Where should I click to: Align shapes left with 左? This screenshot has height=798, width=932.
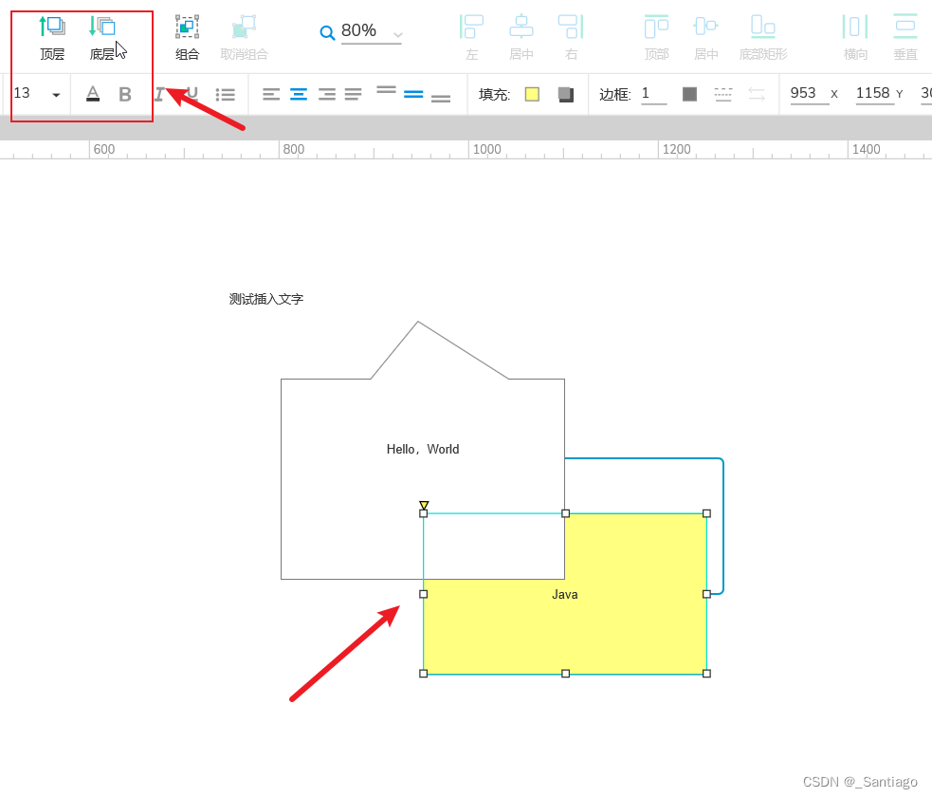pyautogui.click(x=472, y=38)
